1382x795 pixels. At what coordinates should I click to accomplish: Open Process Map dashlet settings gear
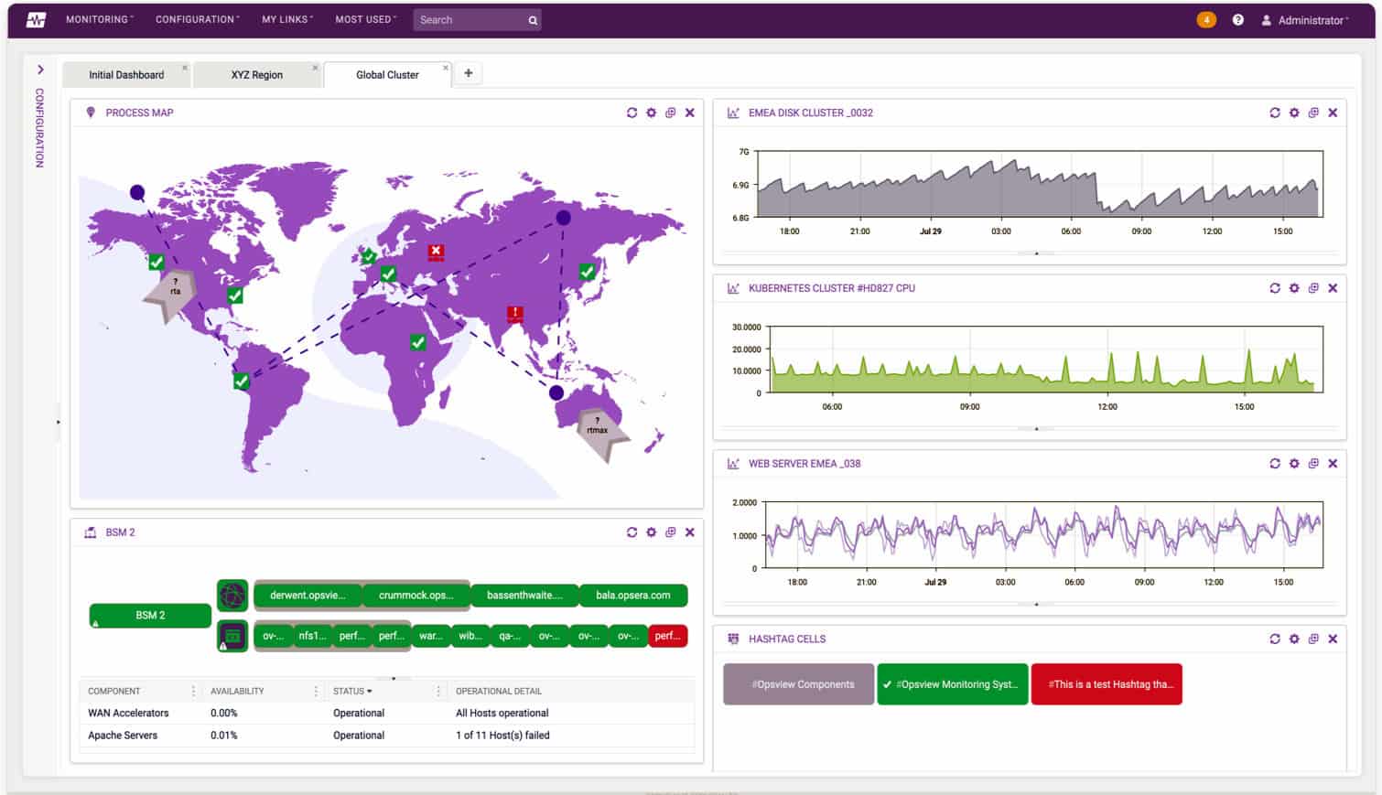coord(651,113)
